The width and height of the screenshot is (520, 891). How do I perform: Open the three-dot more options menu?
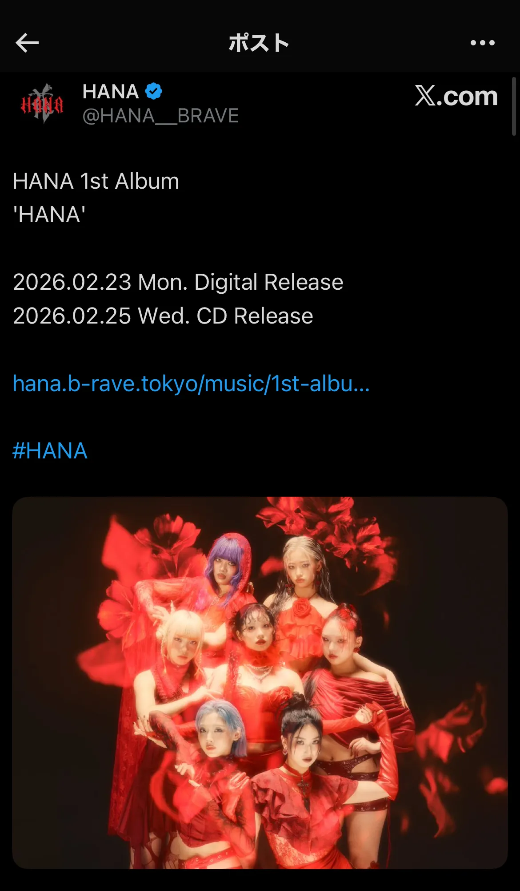point(483,43)
